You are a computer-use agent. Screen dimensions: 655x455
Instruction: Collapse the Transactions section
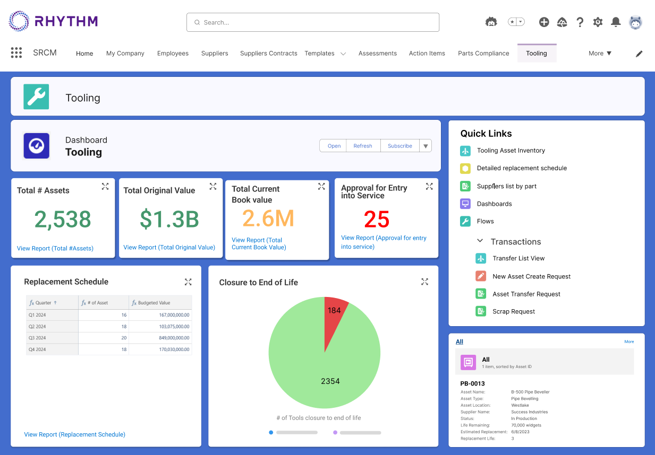click(480, 241)
